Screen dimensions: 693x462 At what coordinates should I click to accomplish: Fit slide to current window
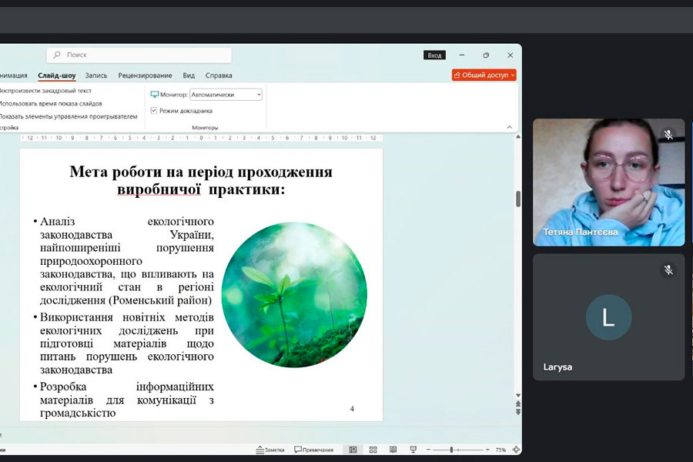pyautogui.click(x=516, y=450)
